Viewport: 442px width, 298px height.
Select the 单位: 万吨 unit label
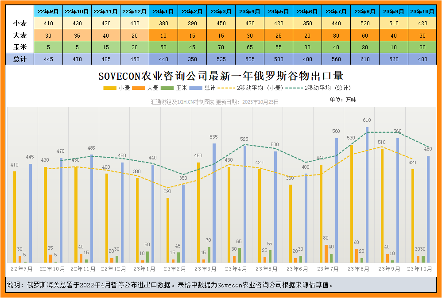(343, 100)
